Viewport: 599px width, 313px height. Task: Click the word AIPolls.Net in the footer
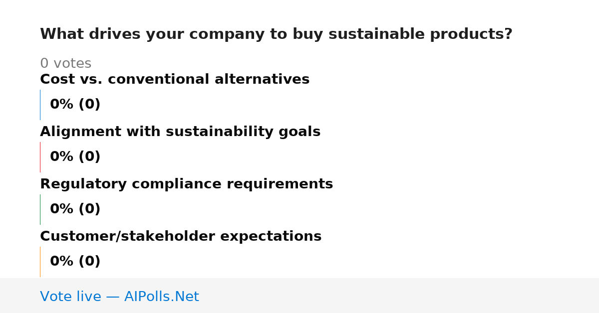tap(161, 297)
